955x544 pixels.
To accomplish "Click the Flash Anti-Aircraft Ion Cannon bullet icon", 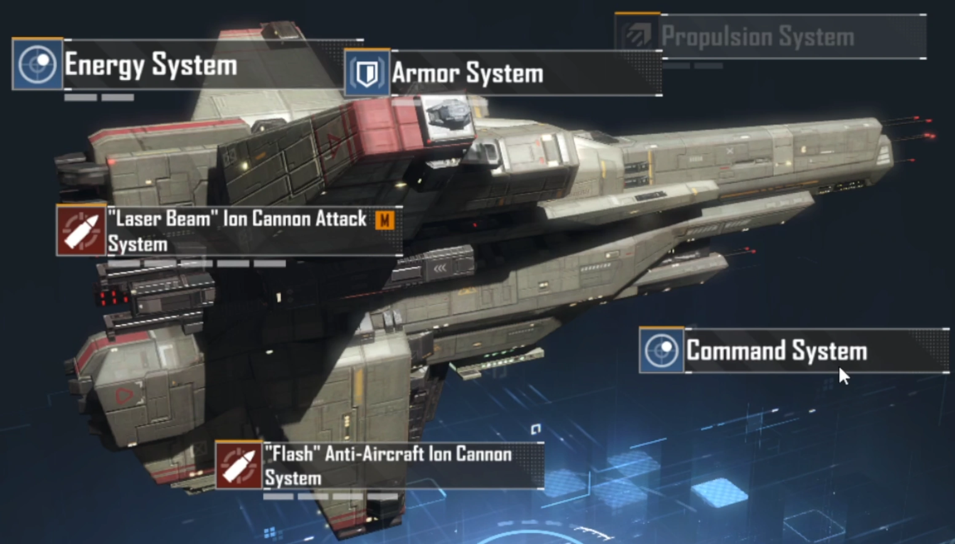I will pos(239,465).
